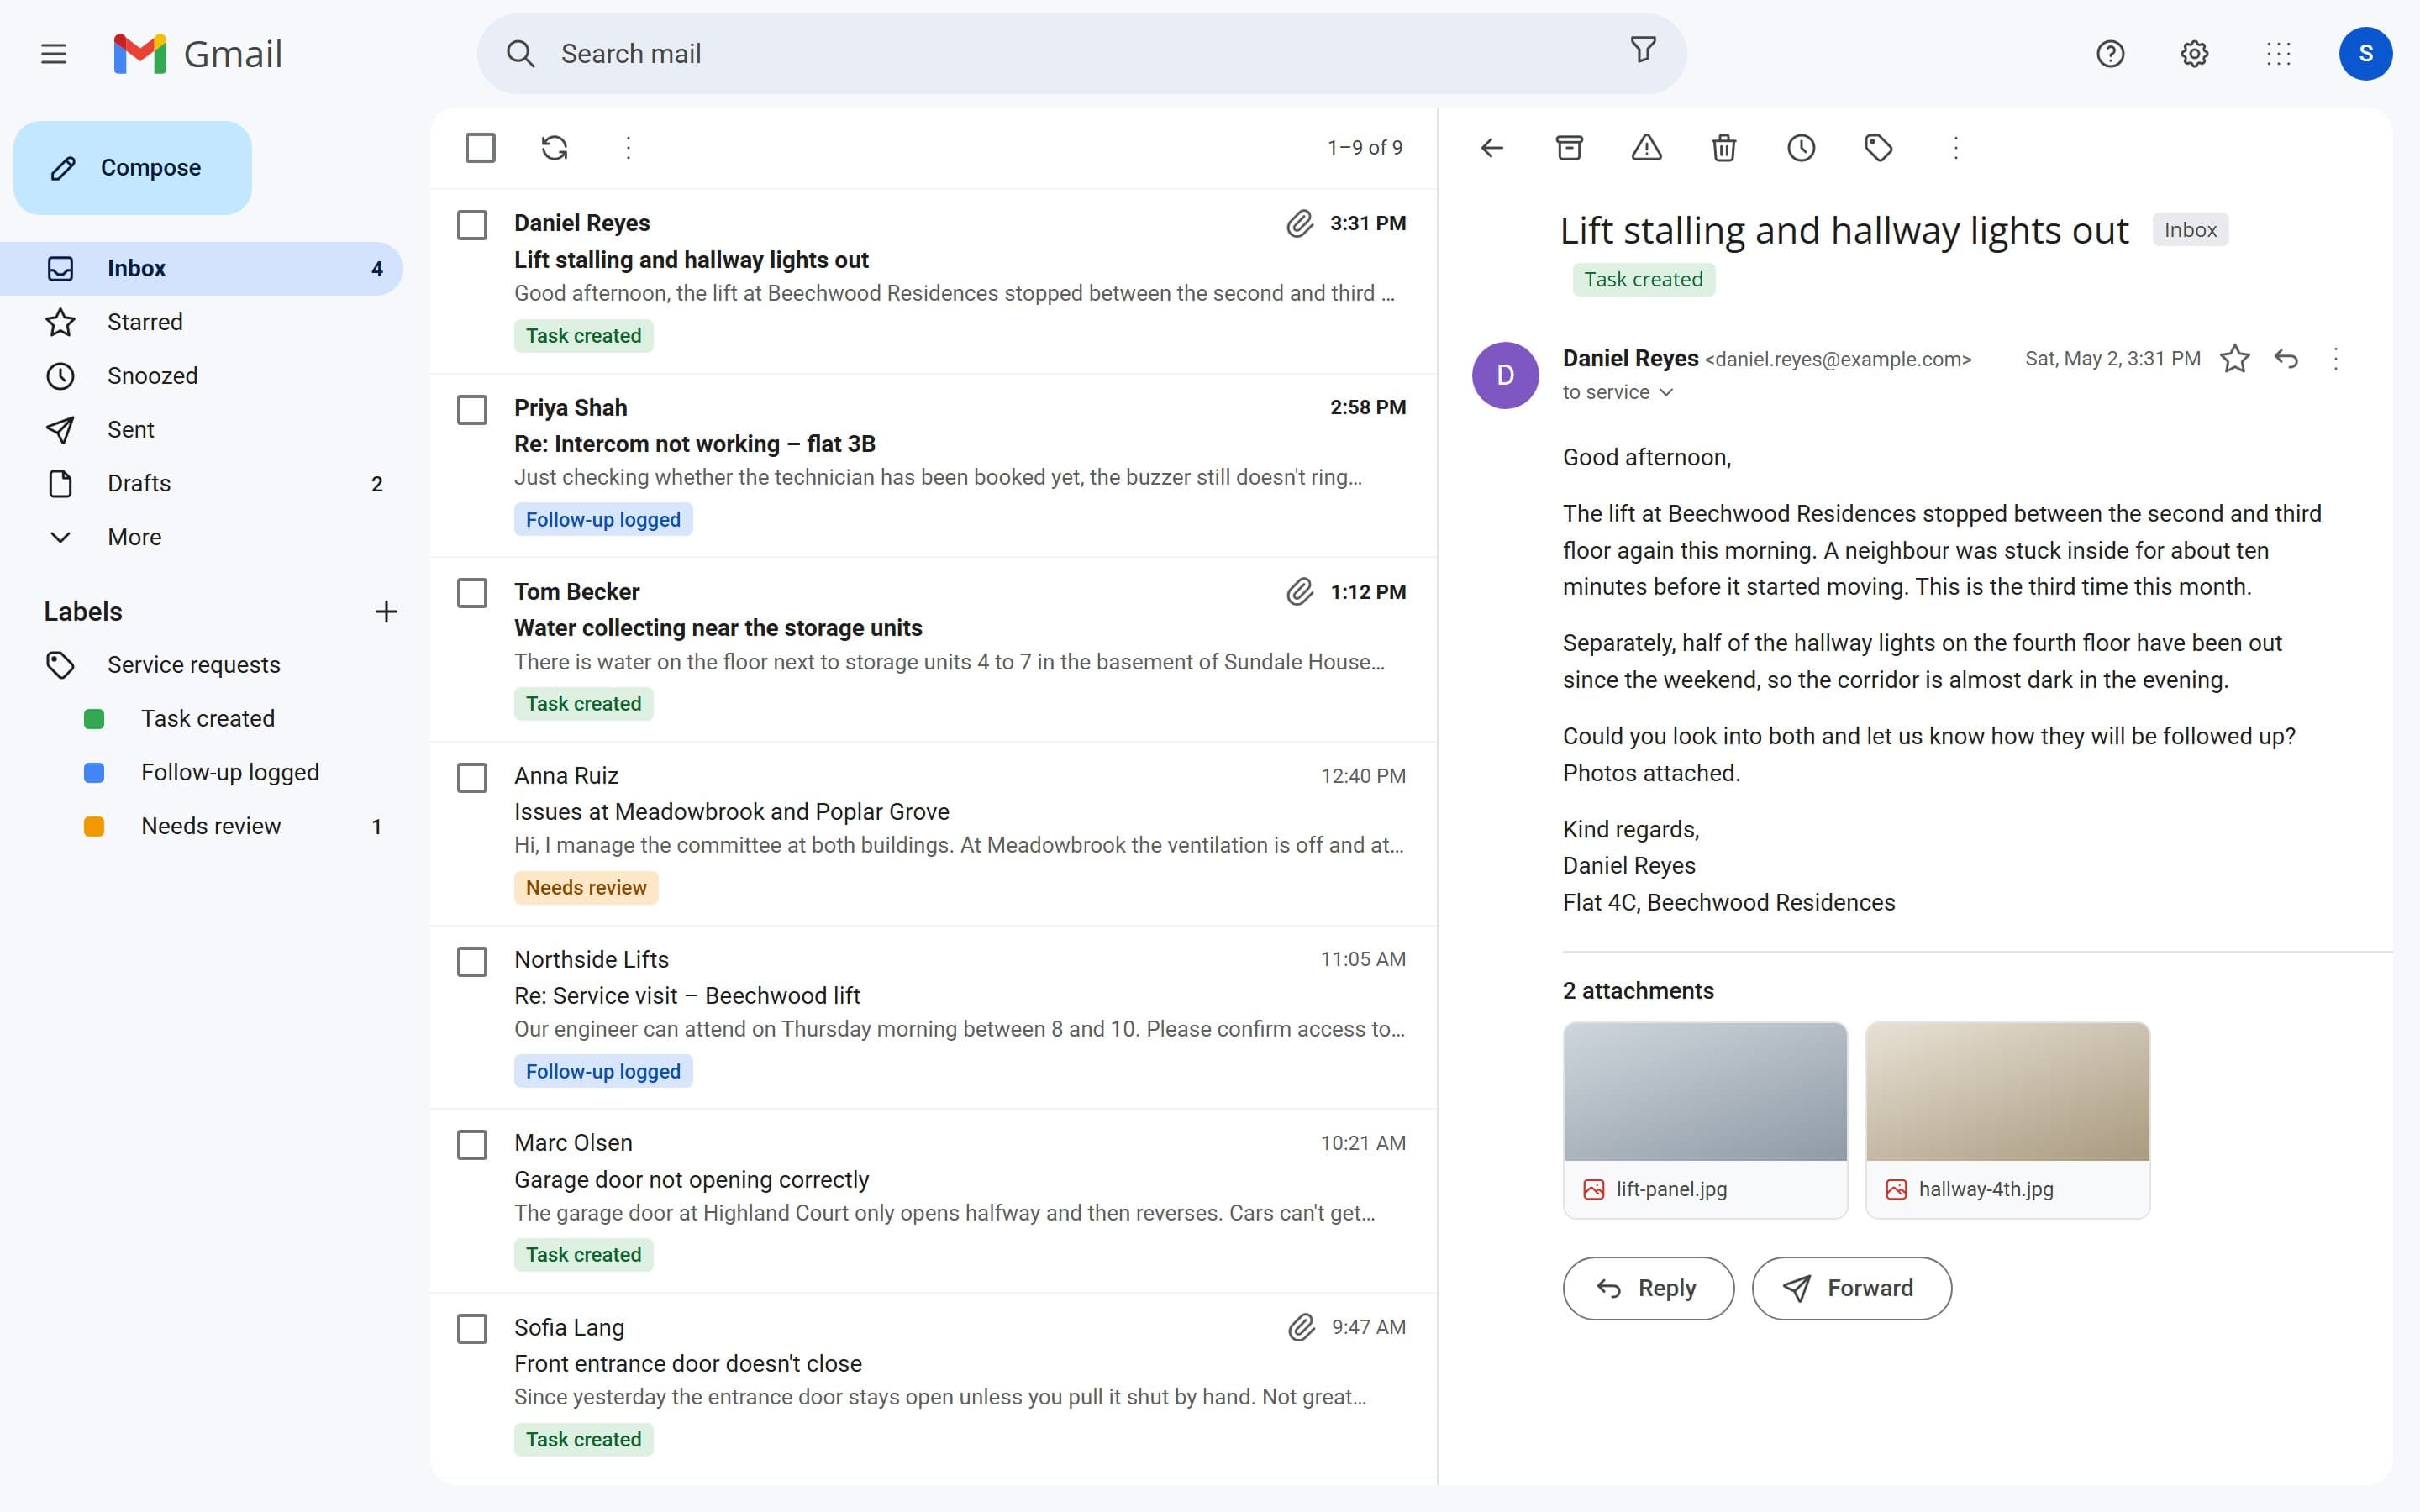This screenshot has height=1512, width=2420.
Task: Click the Compose button
Action: point(132,168)
